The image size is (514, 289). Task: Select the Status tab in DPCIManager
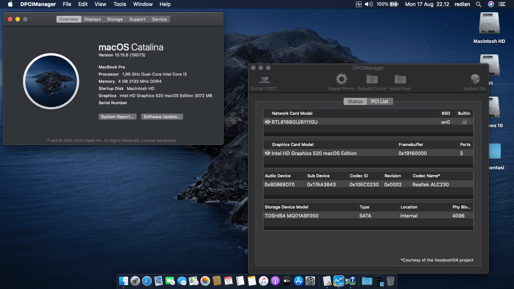coord(355,101)
